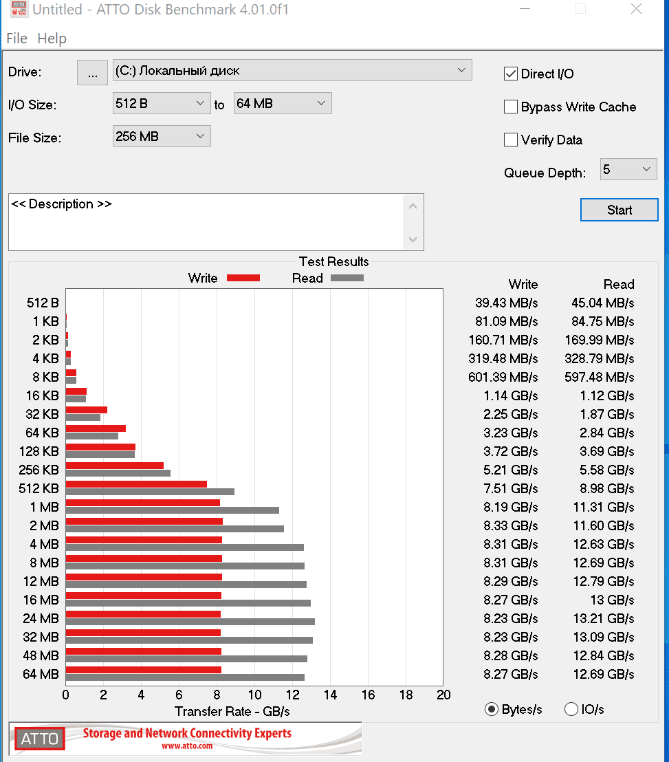Click the 512 KB row label
The width and height of the screenshot is (669, 762).
[x=39, y=488]
